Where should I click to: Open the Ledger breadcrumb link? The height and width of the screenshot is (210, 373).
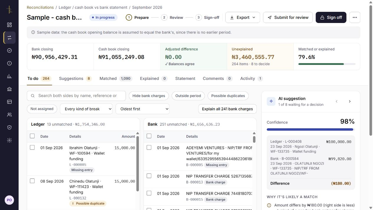coord(65,7)
